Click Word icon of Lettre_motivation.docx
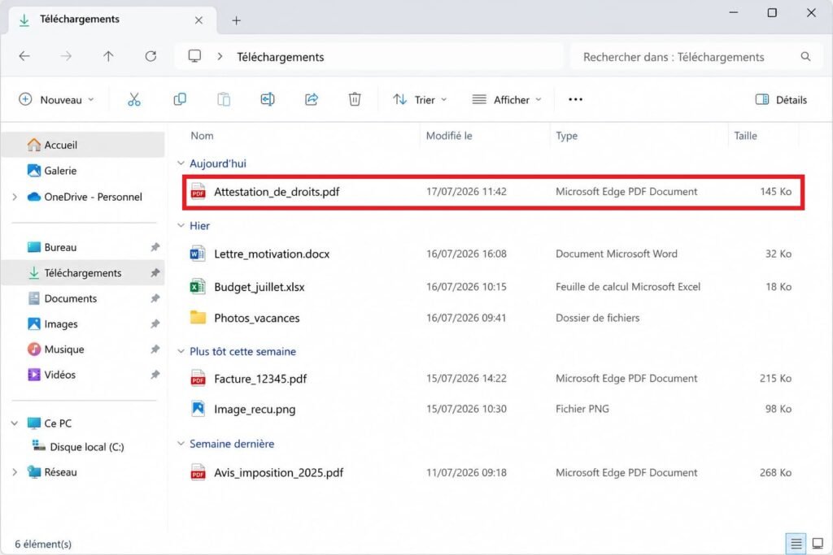 click(198, 254)
